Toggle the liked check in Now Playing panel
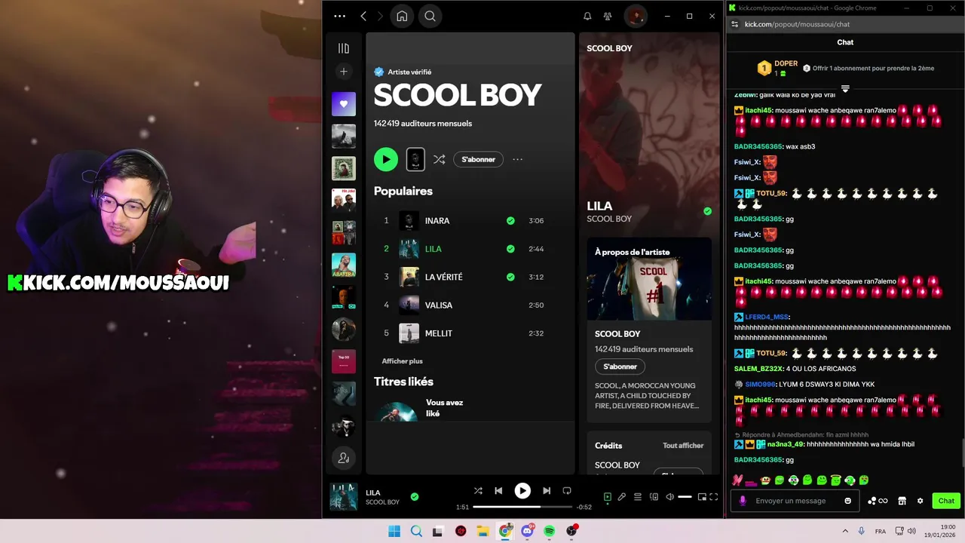The image size is (965, 543). pyautogui.click(x=707, y=211)
